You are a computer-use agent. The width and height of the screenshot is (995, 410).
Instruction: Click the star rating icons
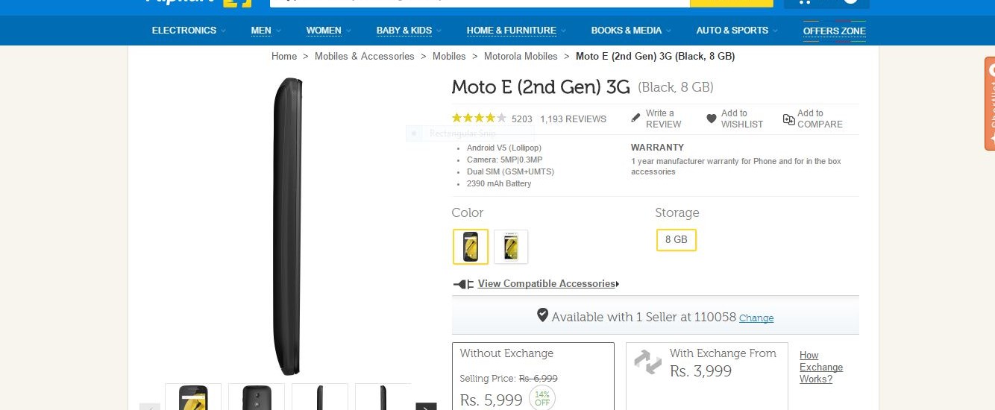tap(479, 118)
